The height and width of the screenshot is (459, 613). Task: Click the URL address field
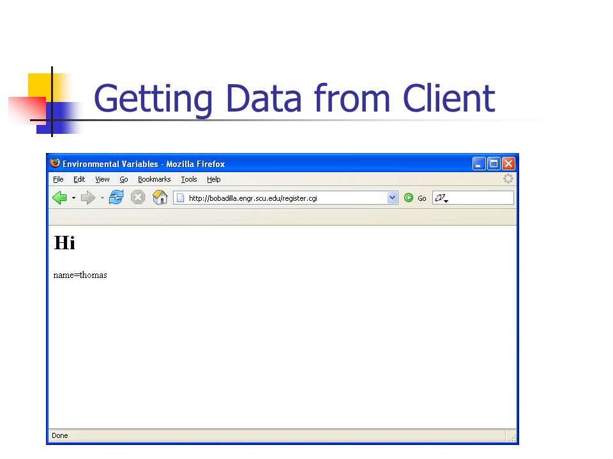click(x=286, y=198)
